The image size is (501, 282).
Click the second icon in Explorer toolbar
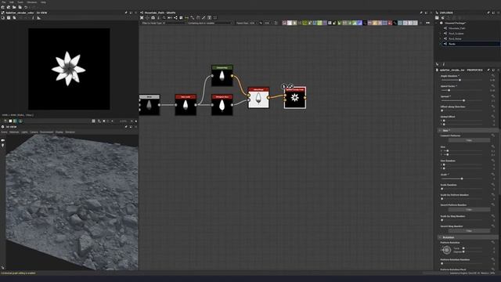[x=442, y=18]
